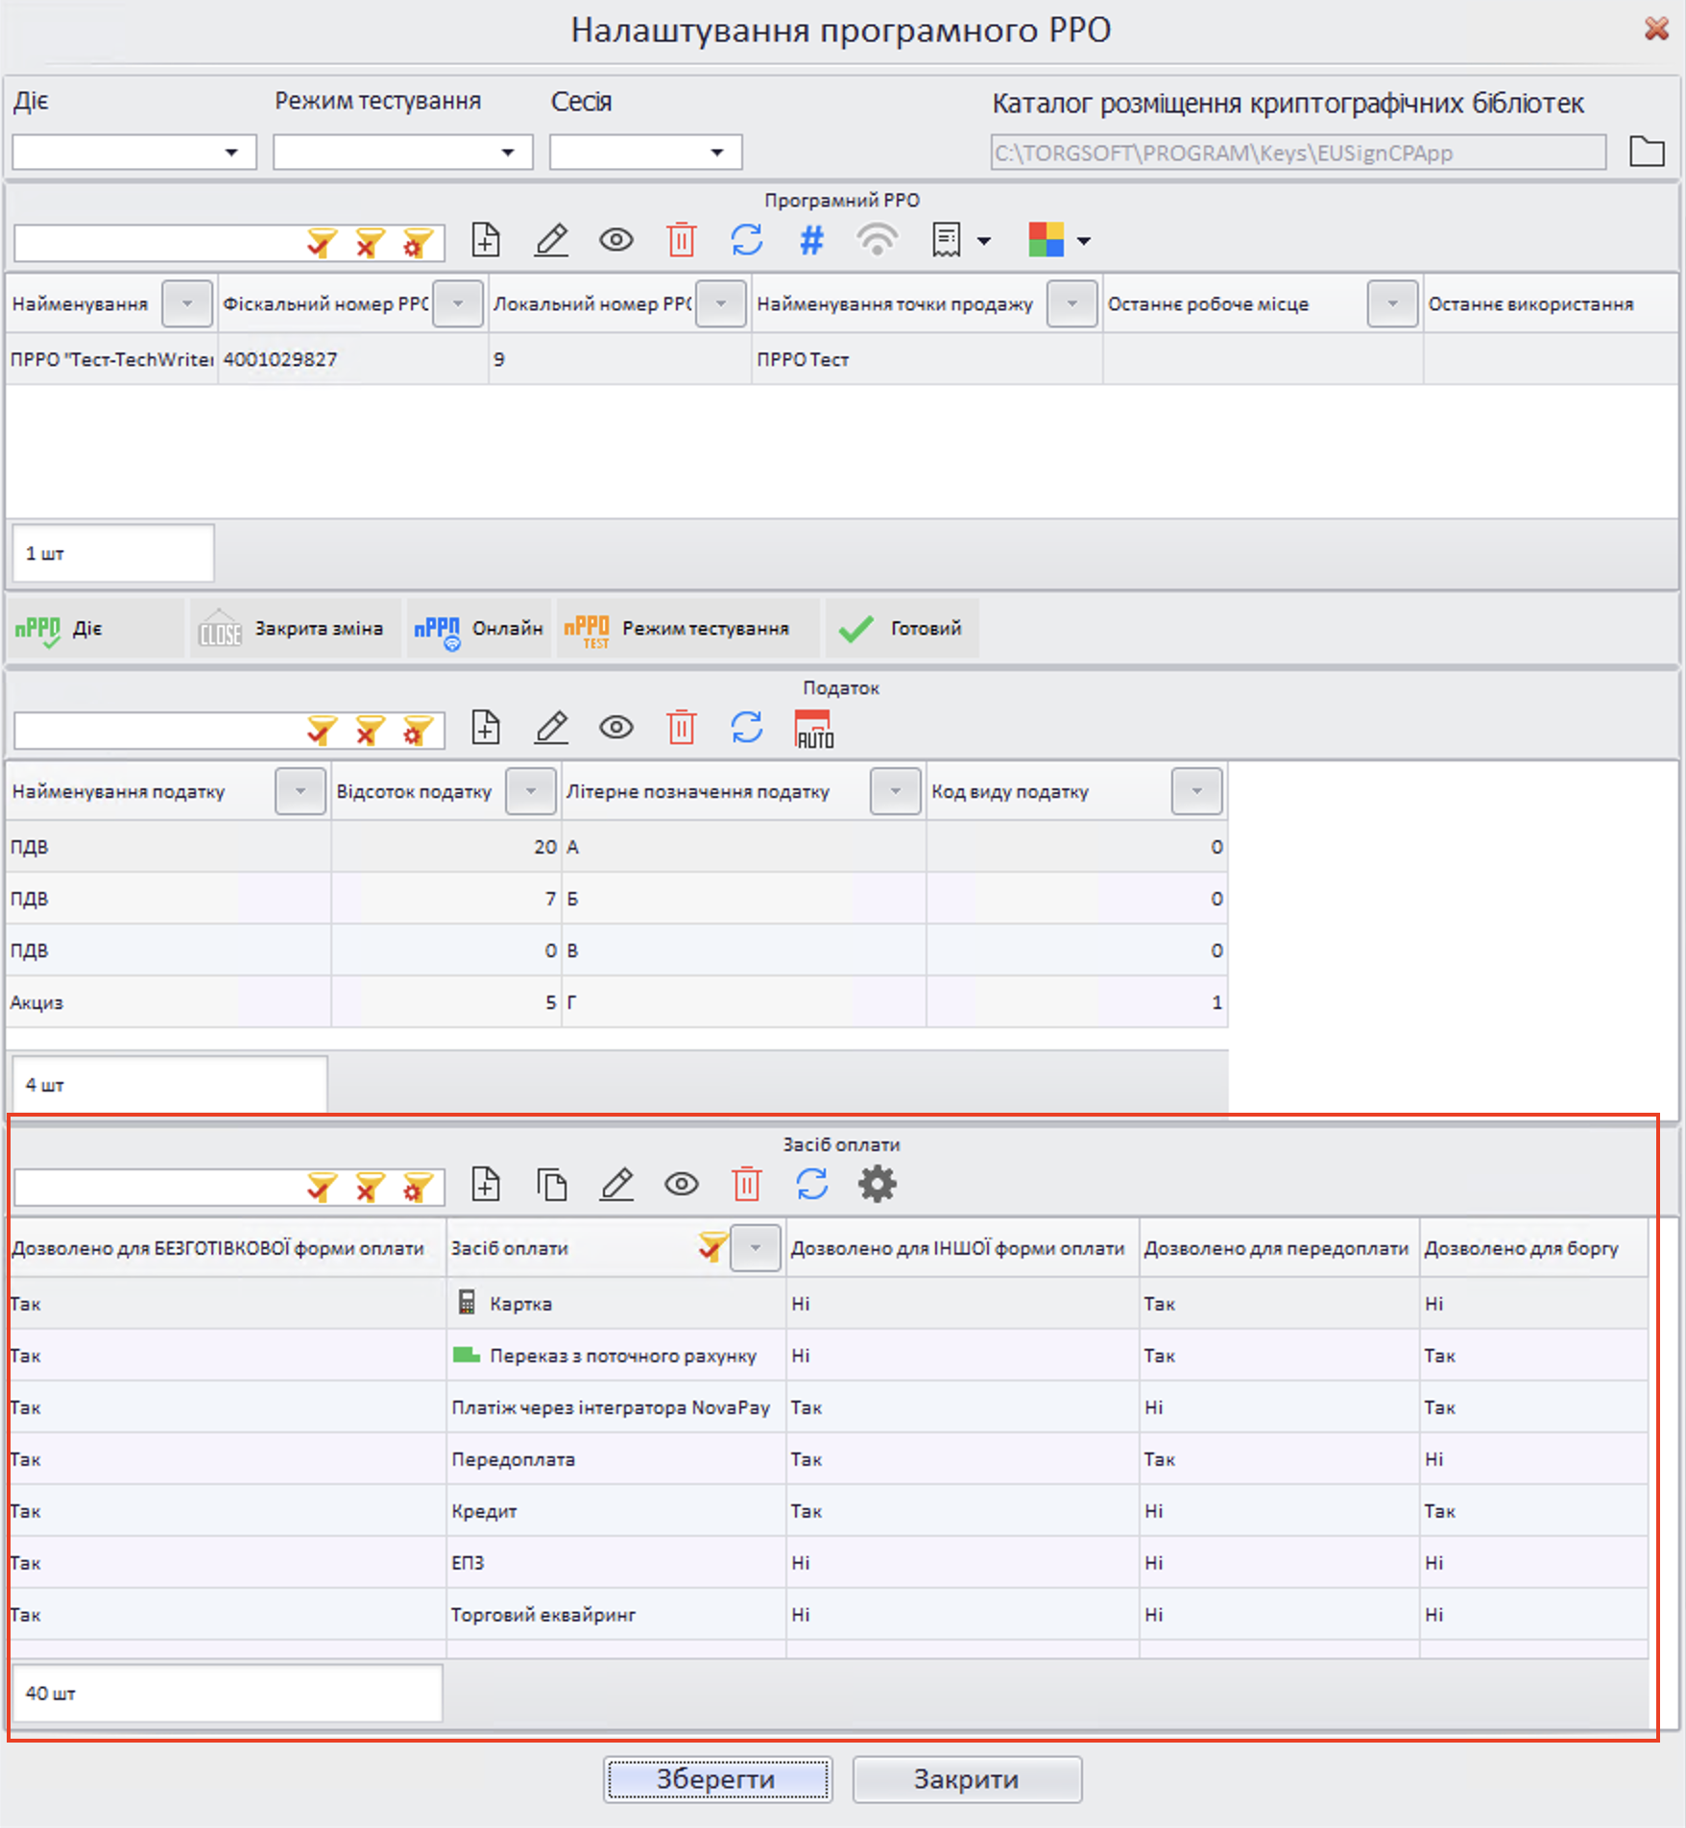Select the Акциз tax row

click(x=168, y=1002)
